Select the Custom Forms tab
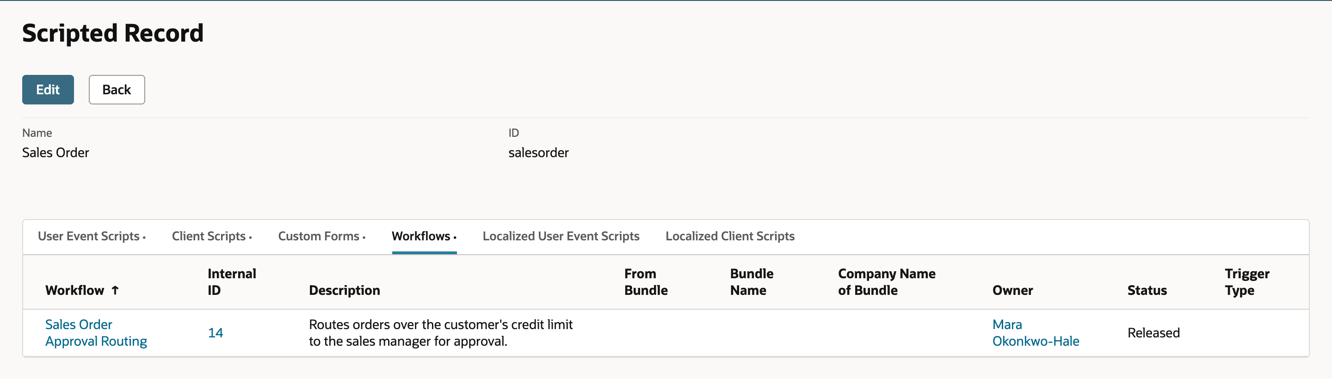This screenshot has height=379, width=1332. coord(321,236)
